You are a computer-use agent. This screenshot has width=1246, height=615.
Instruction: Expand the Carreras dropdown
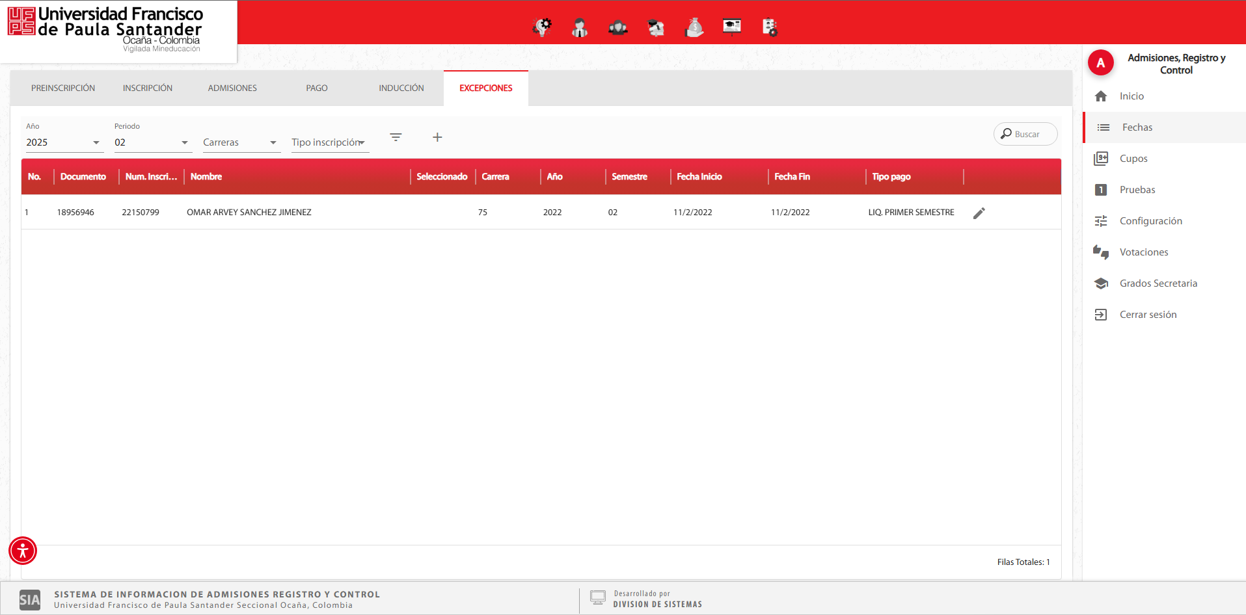pyautogui.click(x=240, y=142)
